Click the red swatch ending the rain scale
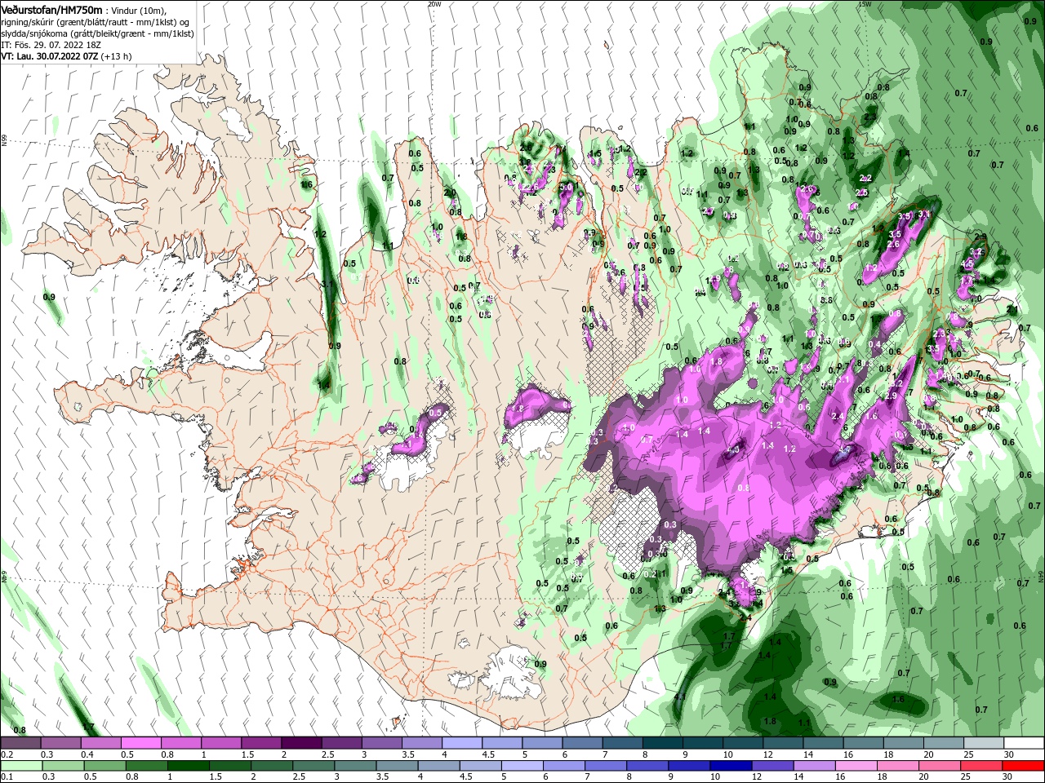The image size is (1045, 783). pos(1022,766)
